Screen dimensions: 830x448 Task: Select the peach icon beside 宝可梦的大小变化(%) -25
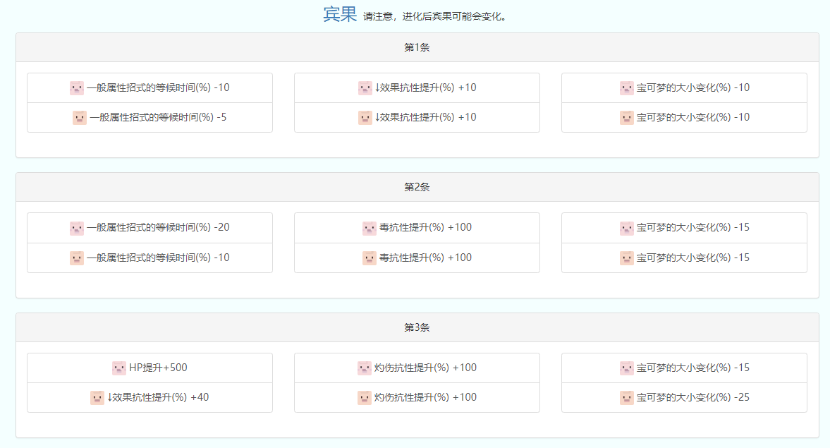(x=627, y=398)
